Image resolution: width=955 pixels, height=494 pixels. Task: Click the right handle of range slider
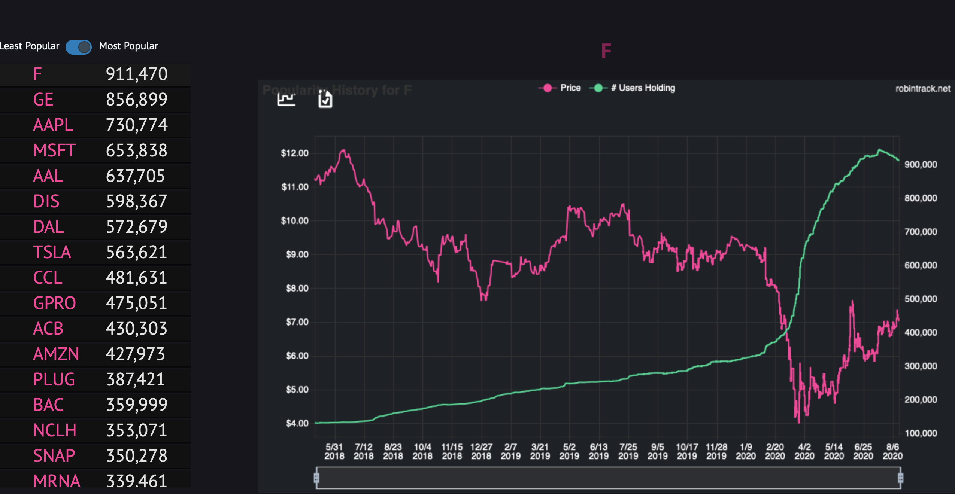tap(901, 478)
